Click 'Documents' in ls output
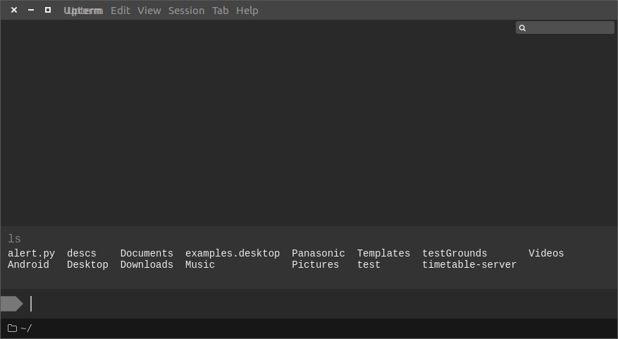 [x=147, y=254]
